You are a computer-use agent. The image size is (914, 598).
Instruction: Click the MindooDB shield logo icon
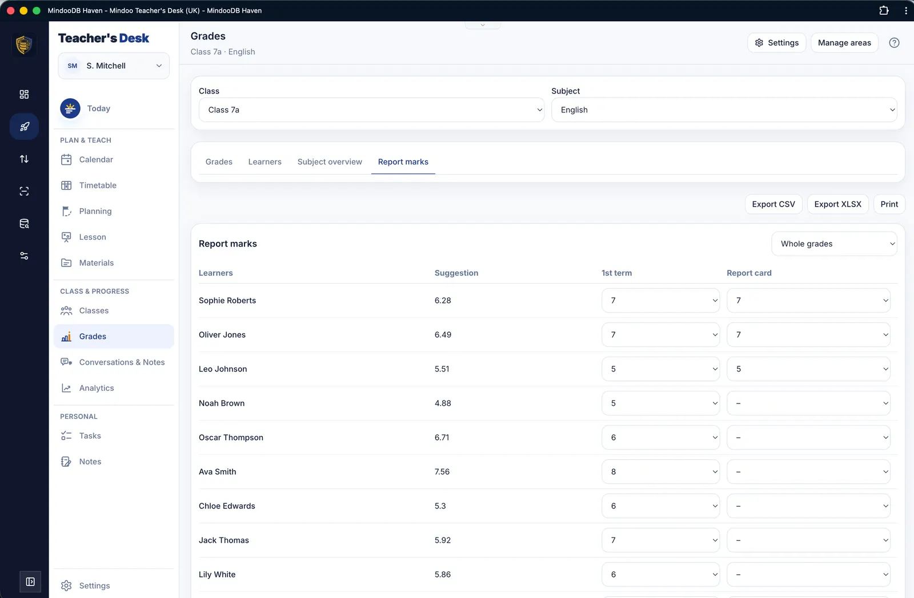[x=24, y=45]
